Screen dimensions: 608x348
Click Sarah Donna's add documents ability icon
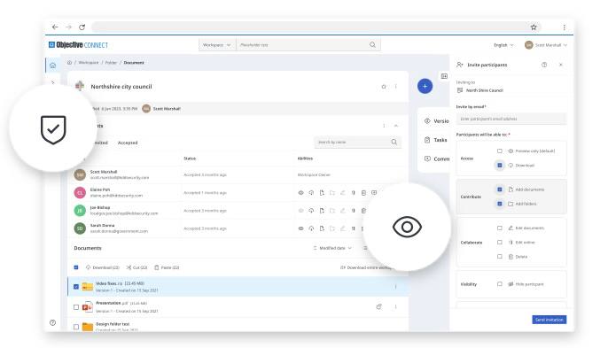(x=322, y=228)
